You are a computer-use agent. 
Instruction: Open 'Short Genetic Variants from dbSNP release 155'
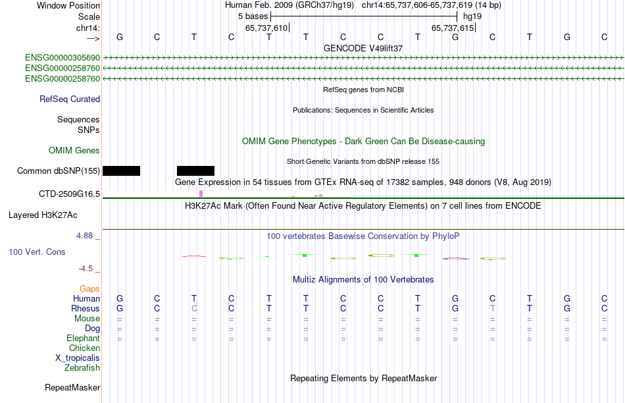pyautogui.click(x=363, y=161)
